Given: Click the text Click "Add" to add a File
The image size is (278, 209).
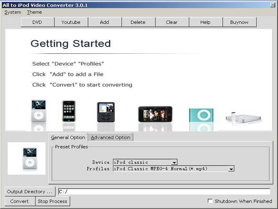Looking at the screenshot, I should pos(68,74).
